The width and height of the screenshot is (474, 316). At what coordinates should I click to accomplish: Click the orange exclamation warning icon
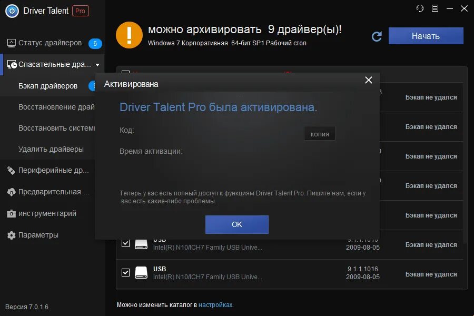pyautogui.click(x=129, y=35)
